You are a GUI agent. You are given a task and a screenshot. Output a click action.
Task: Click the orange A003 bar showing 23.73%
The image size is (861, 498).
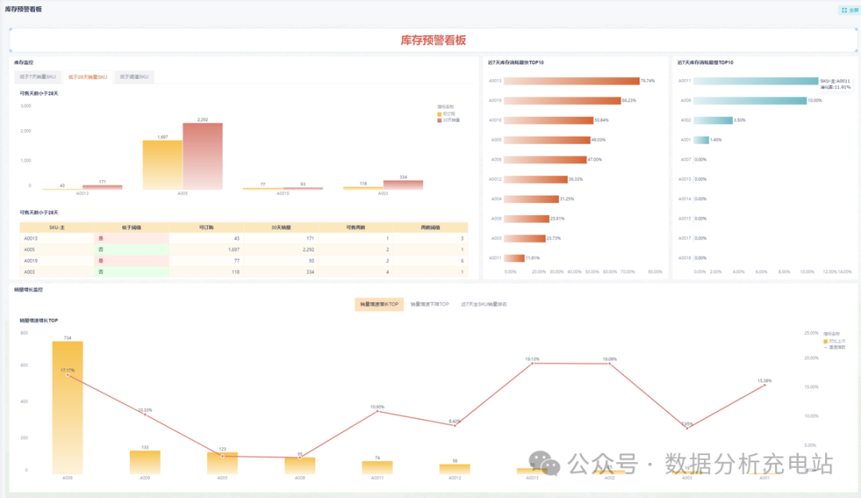525,238
